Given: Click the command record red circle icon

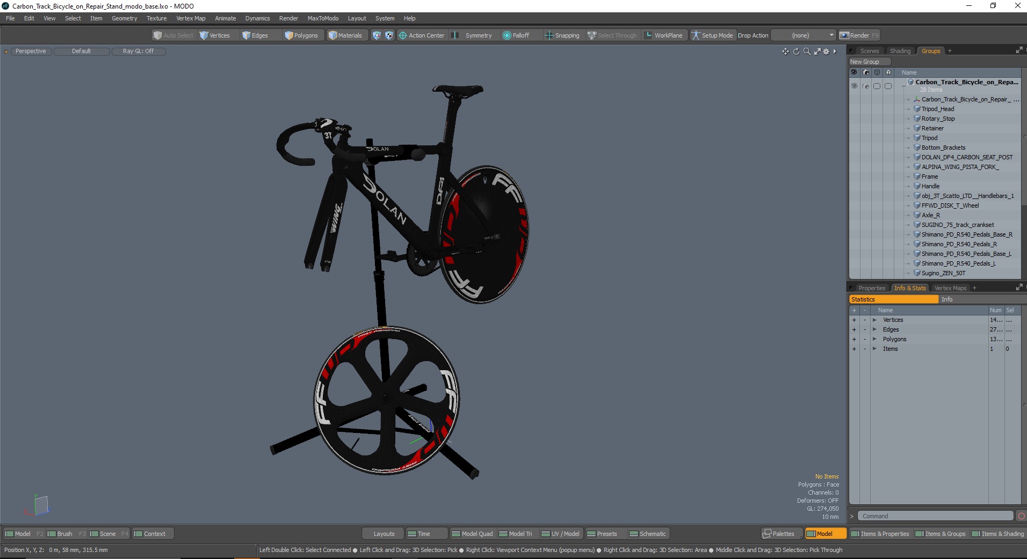Looking at the screenshot, I should (1021, 516).
